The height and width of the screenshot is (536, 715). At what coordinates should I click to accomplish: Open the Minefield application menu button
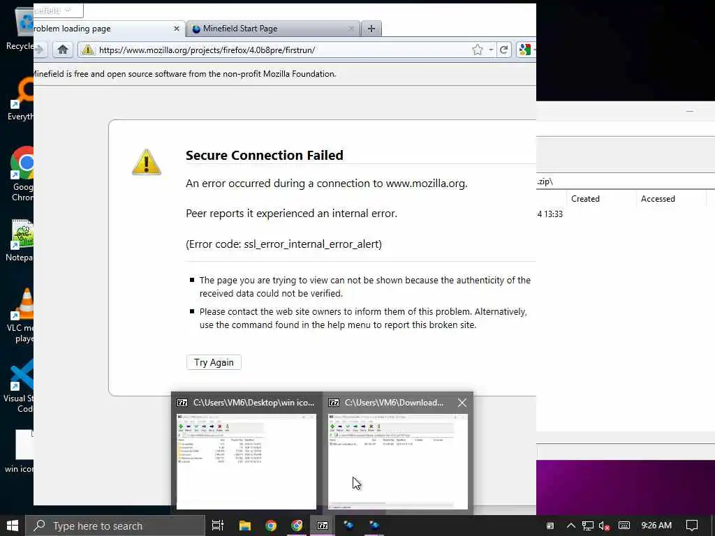[59, 10]
